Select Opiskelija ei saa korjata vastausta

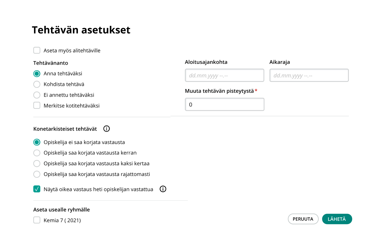(x=37, y=142)
